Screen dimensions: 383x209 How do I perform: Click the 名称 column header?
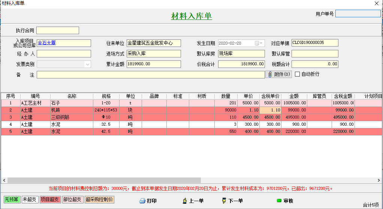(72, 96)
